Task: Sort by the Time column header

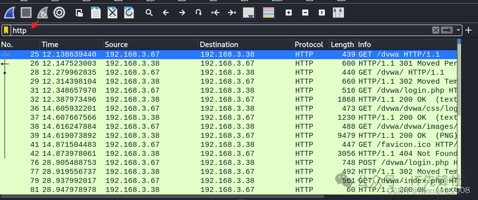Action: 72,45
